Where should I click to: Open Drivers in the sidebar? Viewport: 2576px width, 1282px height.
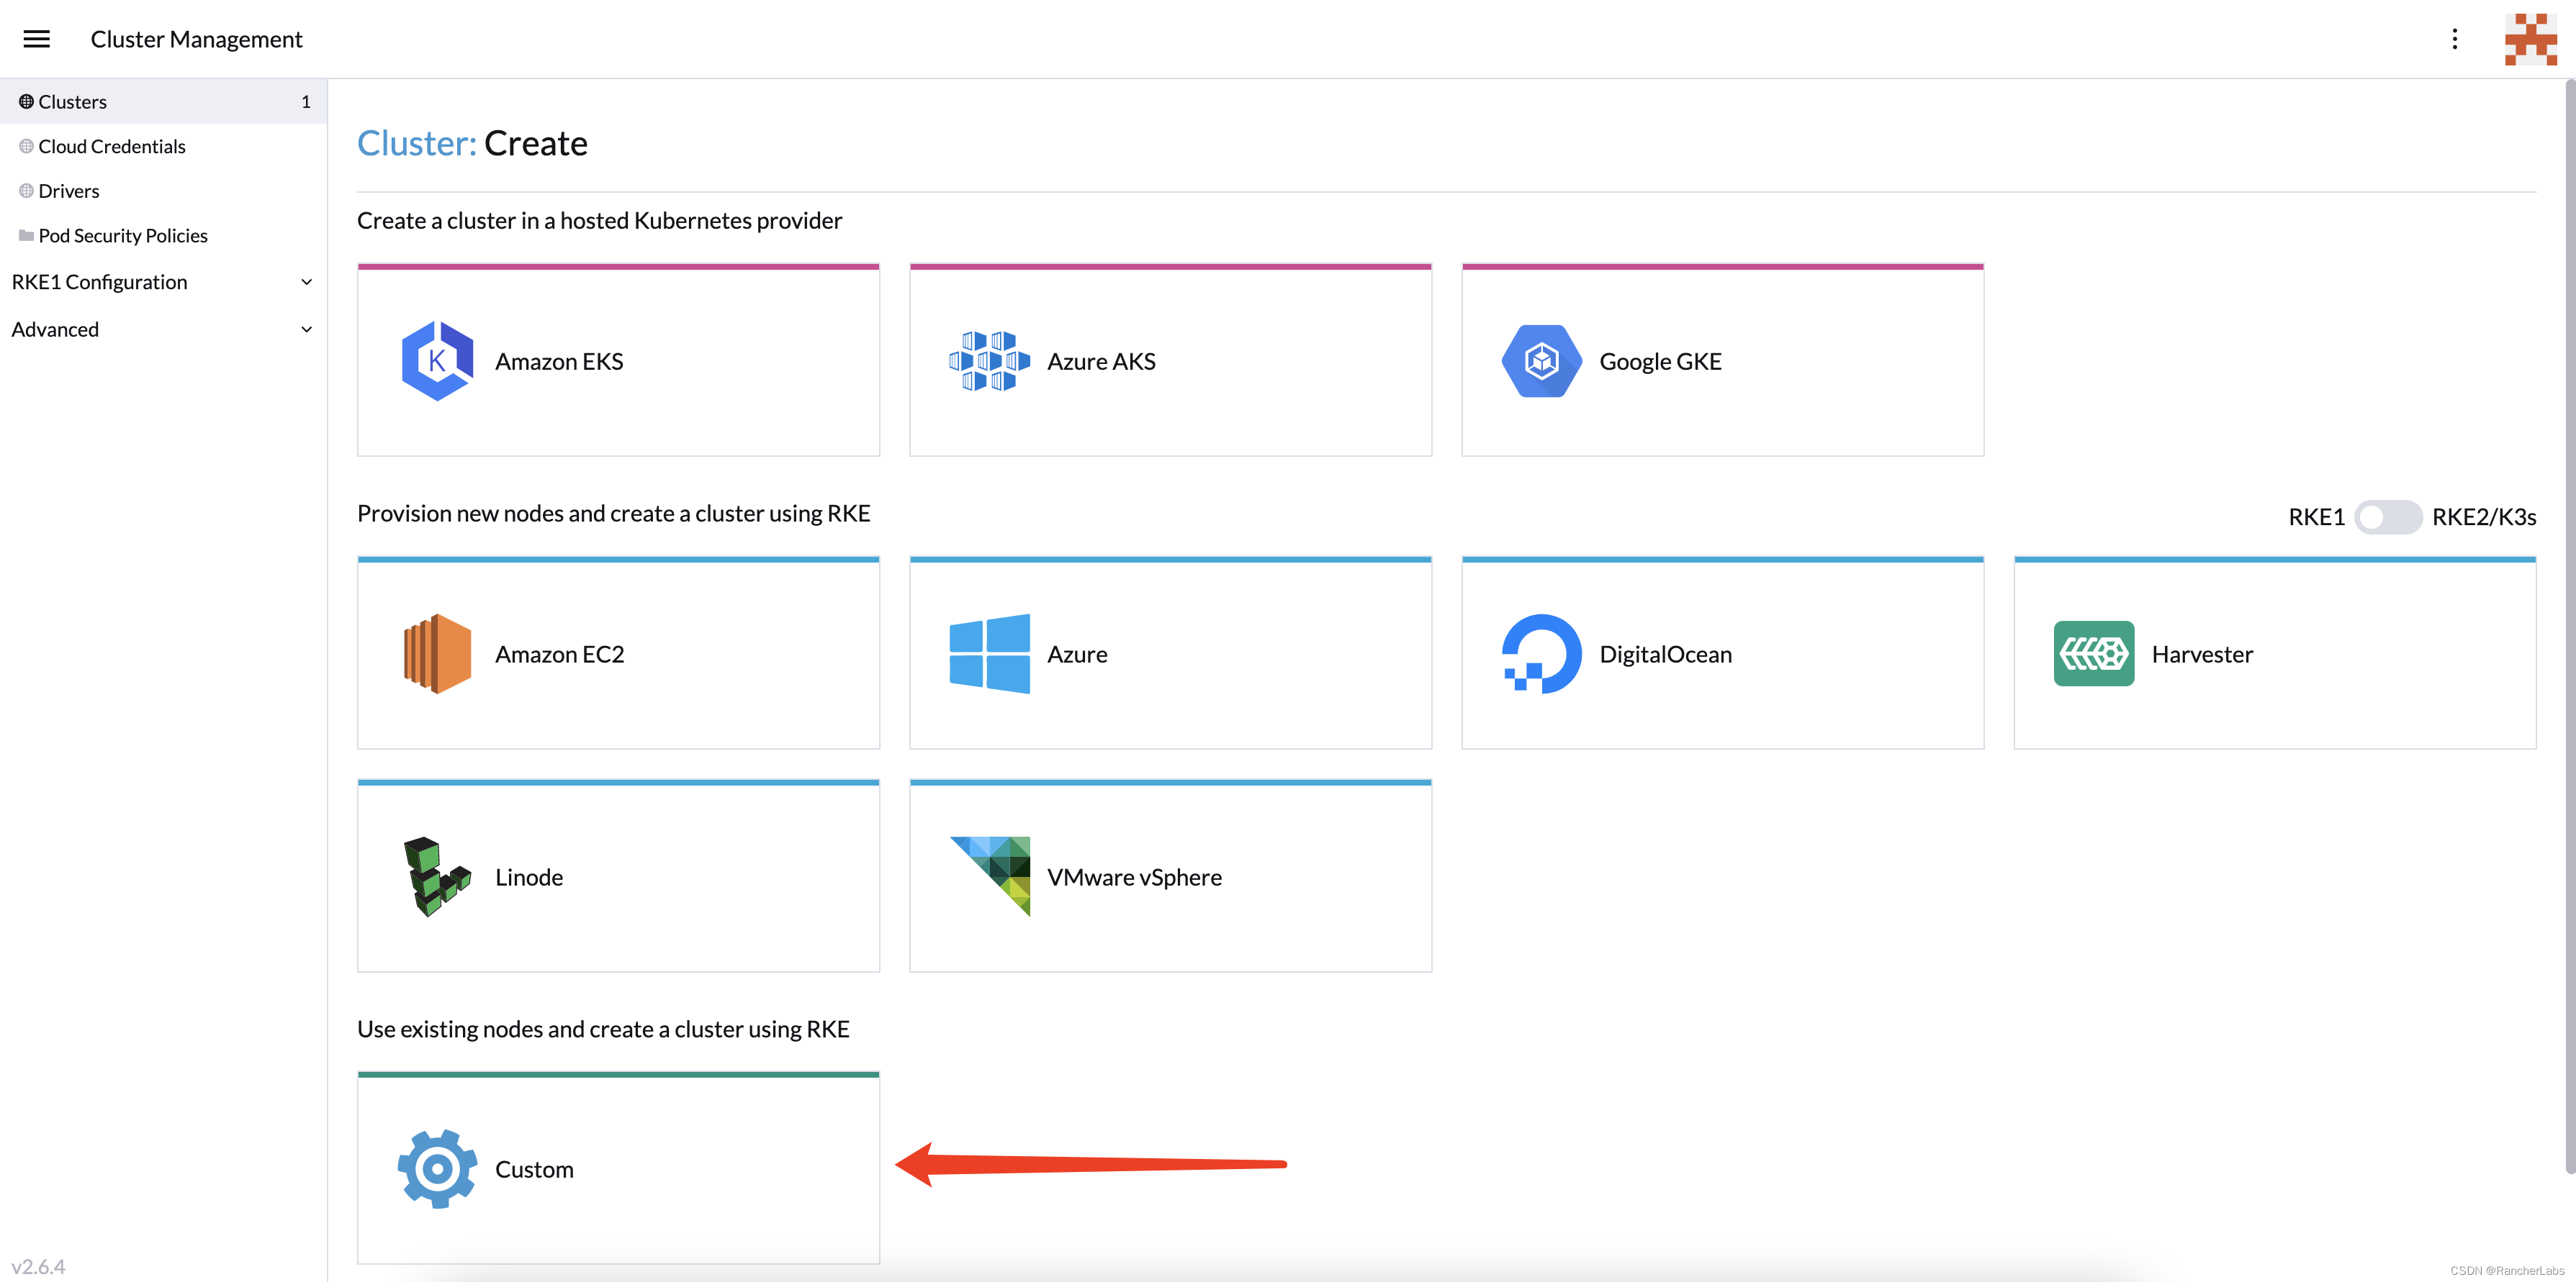pos(163,191)
